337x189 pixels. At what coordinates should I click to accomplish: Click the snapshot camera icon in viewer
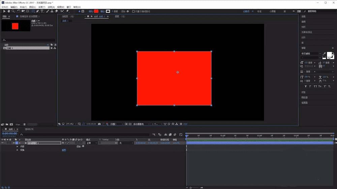click(x=99, y=124)
